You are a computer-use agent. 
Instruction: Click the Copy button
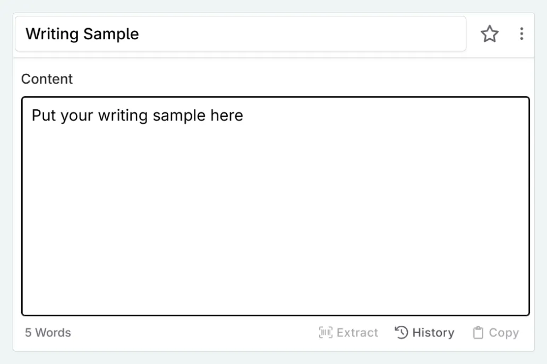tap(495, 332)
